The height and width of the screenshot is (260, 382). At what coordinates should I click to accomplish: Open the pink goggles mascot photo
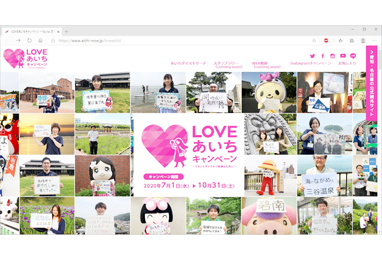(158, 216)
